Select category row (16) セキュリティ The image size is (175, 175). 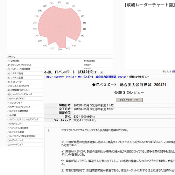[25, 124]
